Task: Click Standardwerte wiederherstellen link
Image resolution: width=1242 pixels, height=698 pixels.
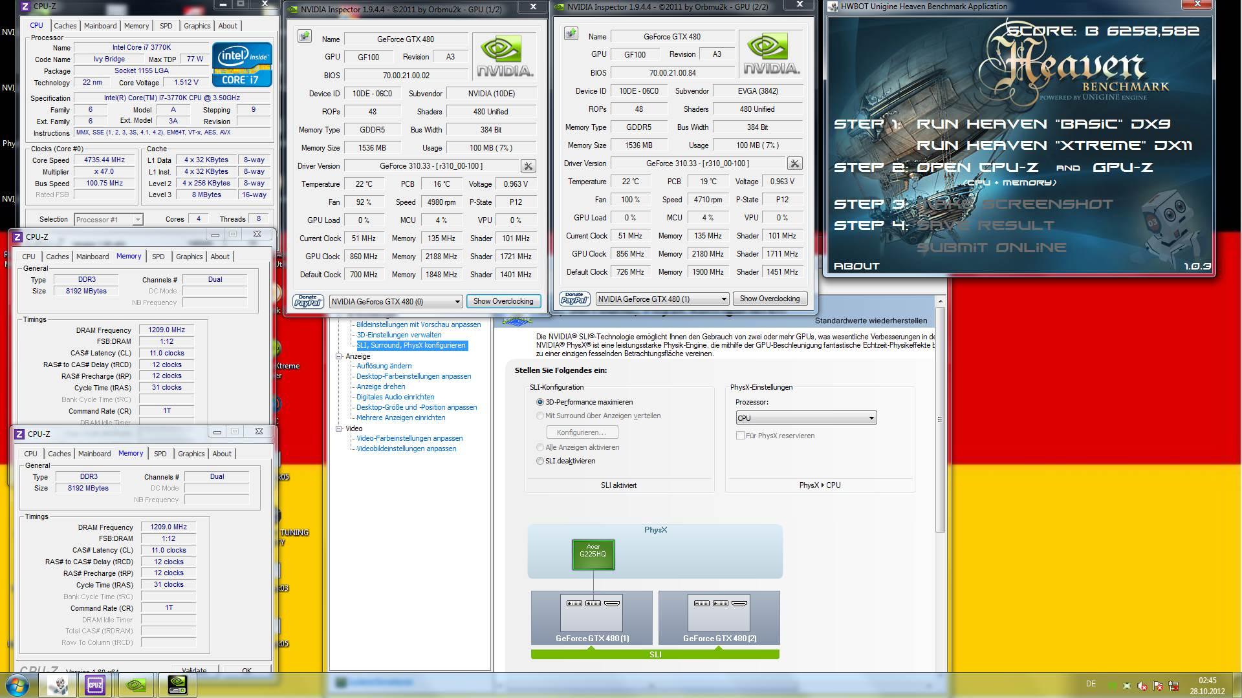Action: pyautogui.click(x=871, y=321)
